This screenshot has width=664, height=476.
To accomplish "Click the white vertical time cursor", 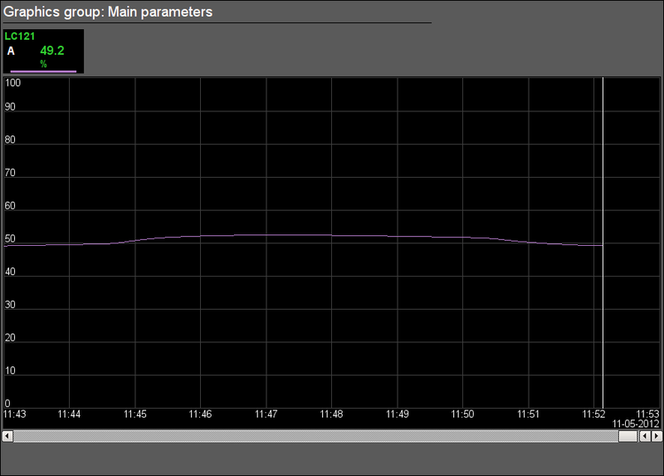I will (x=603, y=243).
